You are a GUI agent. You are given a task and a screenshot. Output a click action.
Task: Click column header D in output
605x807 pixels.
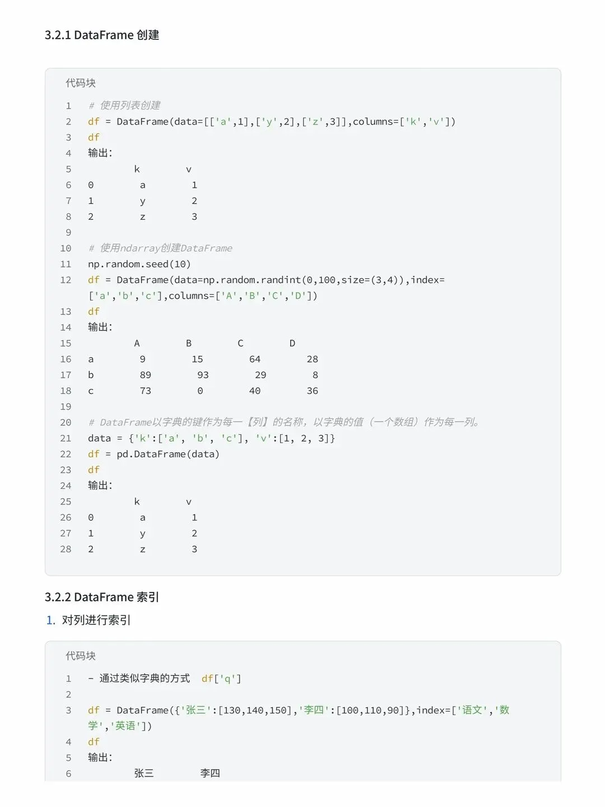pyautogui.click(x=292, y=343)
